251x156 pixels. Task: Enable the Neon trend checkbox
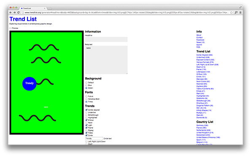point(86,123)
